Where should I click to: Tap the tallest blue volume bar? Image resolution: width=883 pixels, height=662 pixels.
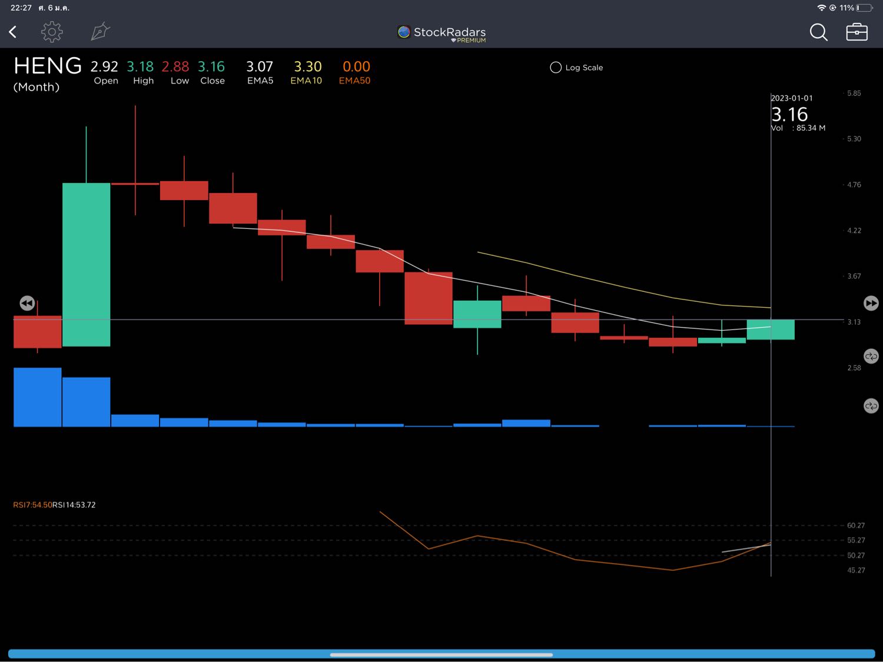37,397
